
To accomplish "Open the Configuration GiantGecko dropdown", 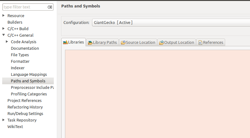I will 171,22.
